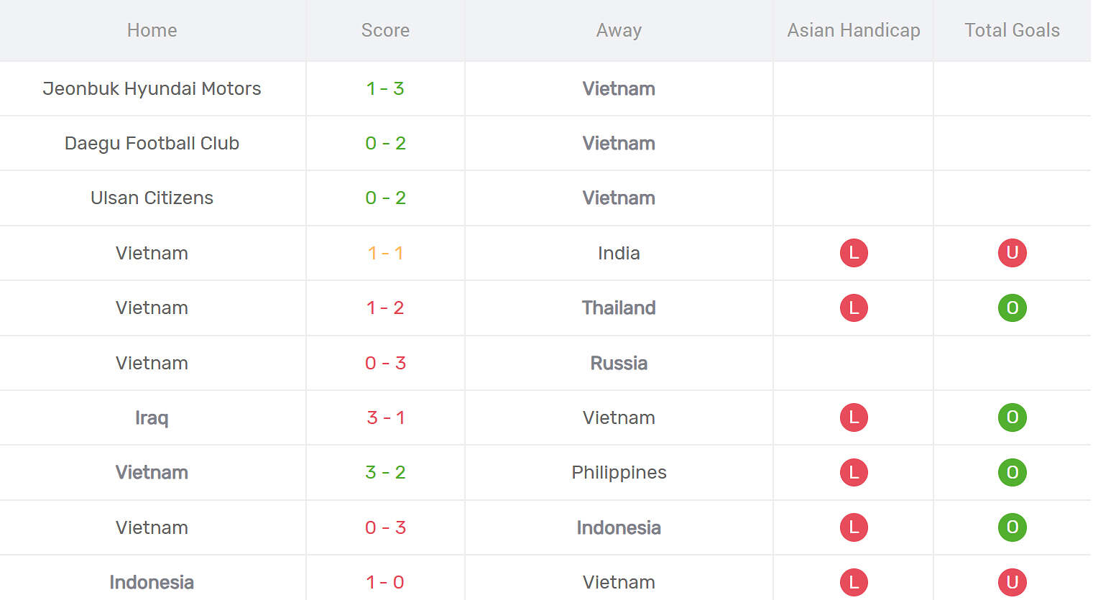Open the Russia away team link

619,363
